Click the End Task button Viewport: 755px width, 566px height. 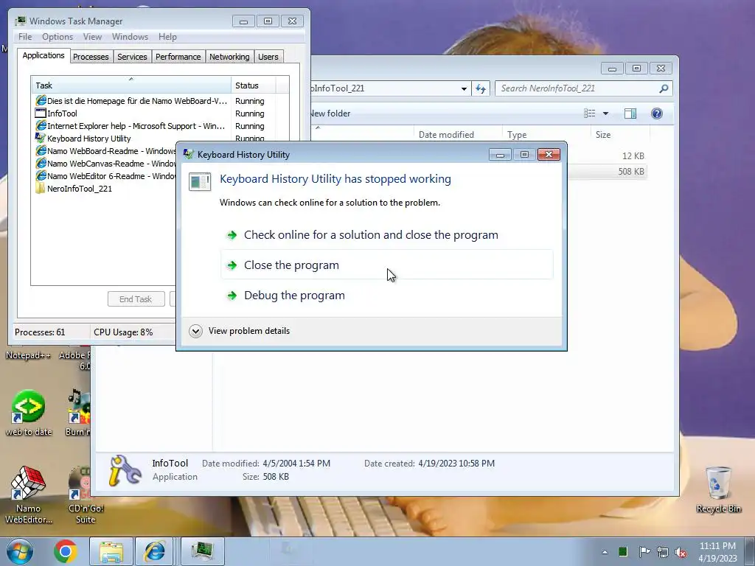point(136,299)
